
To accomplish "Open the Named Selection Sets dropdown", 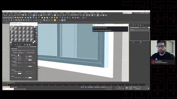I will pos(75,15).
